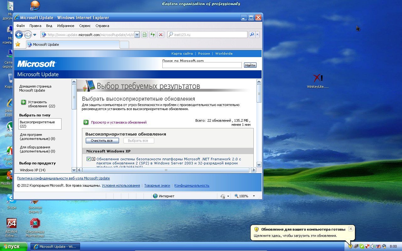Toggle compatibility view icon beside address bar
Screen dimensions: 402x251
pyautogui.click(x=144, y=35)
